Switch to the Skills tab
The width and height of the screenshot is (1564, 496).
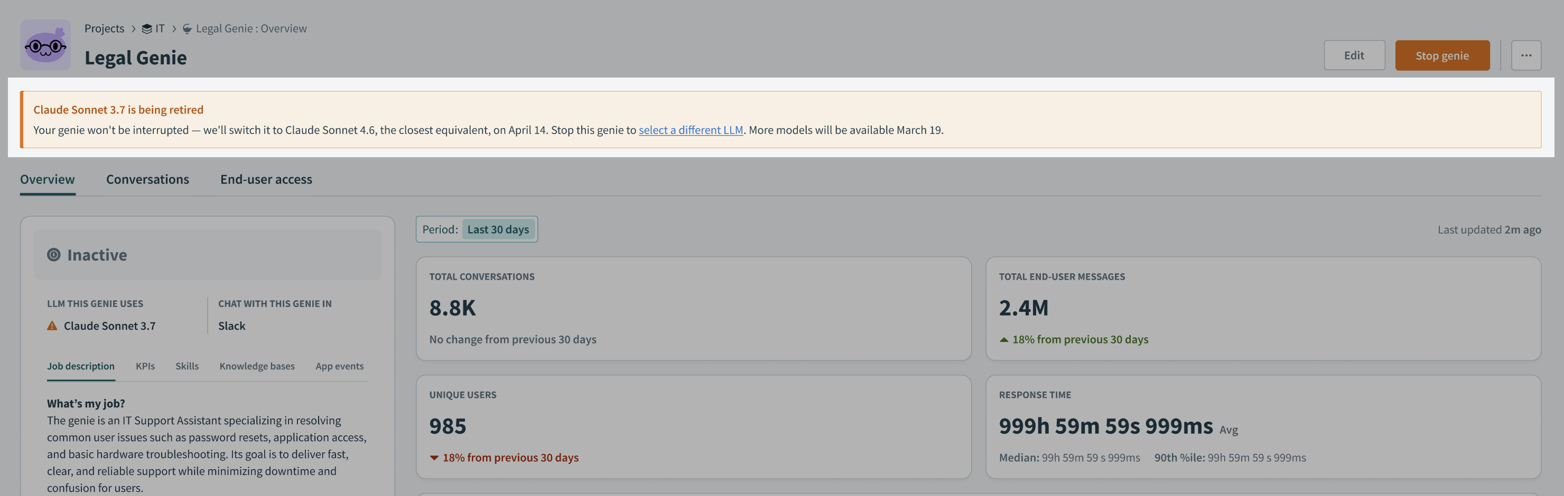tap(187, 366)
